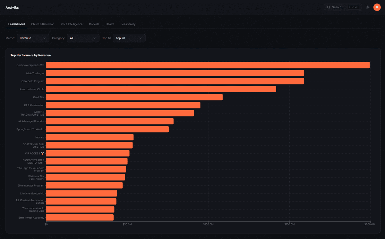
Task: Open the Seasonality tab
Action: coord(128,24)
